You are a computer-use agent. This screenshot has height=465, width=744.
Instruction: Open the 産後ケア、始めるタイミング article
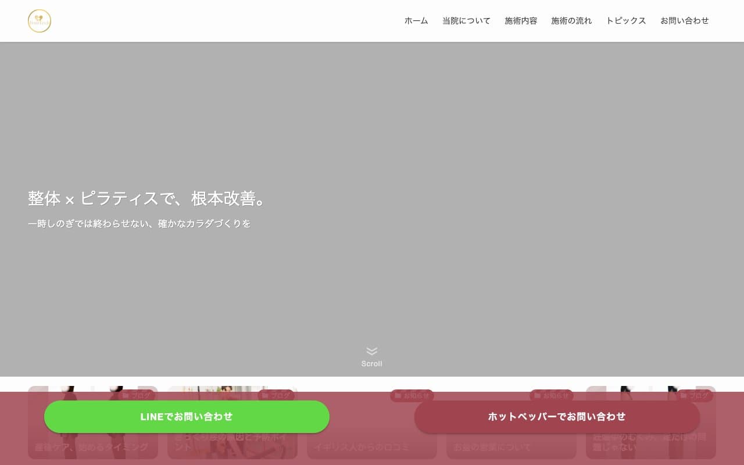[x=93, y=446]
